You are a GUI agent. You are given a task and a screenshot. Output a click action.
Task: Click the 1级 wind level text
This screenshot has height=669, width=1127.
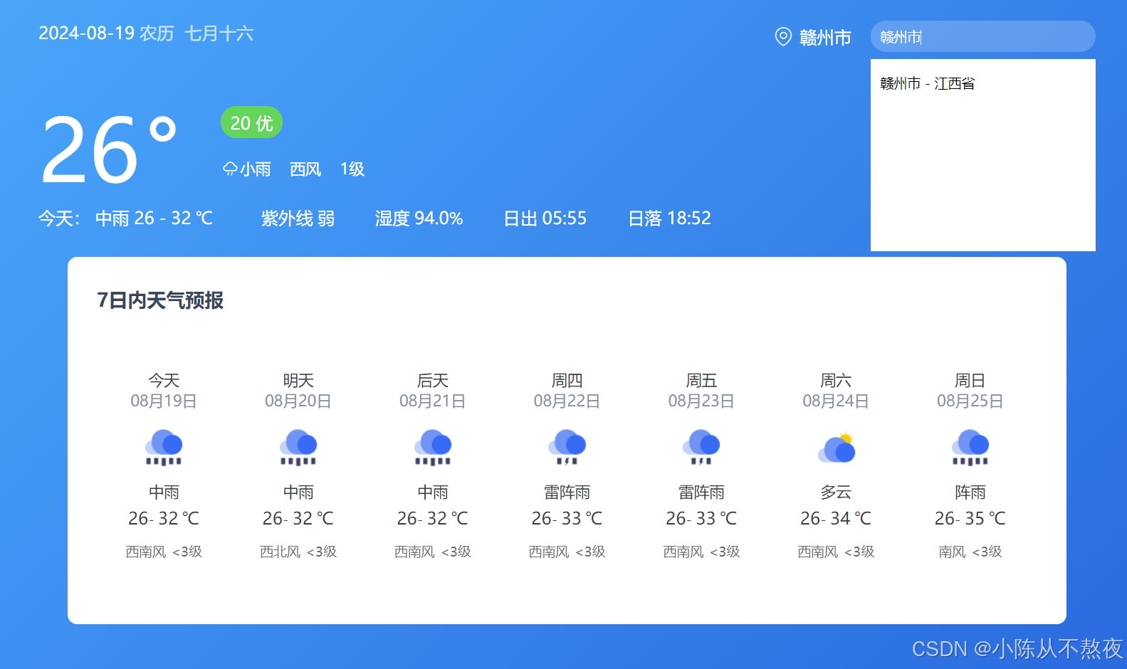point(352,169)
